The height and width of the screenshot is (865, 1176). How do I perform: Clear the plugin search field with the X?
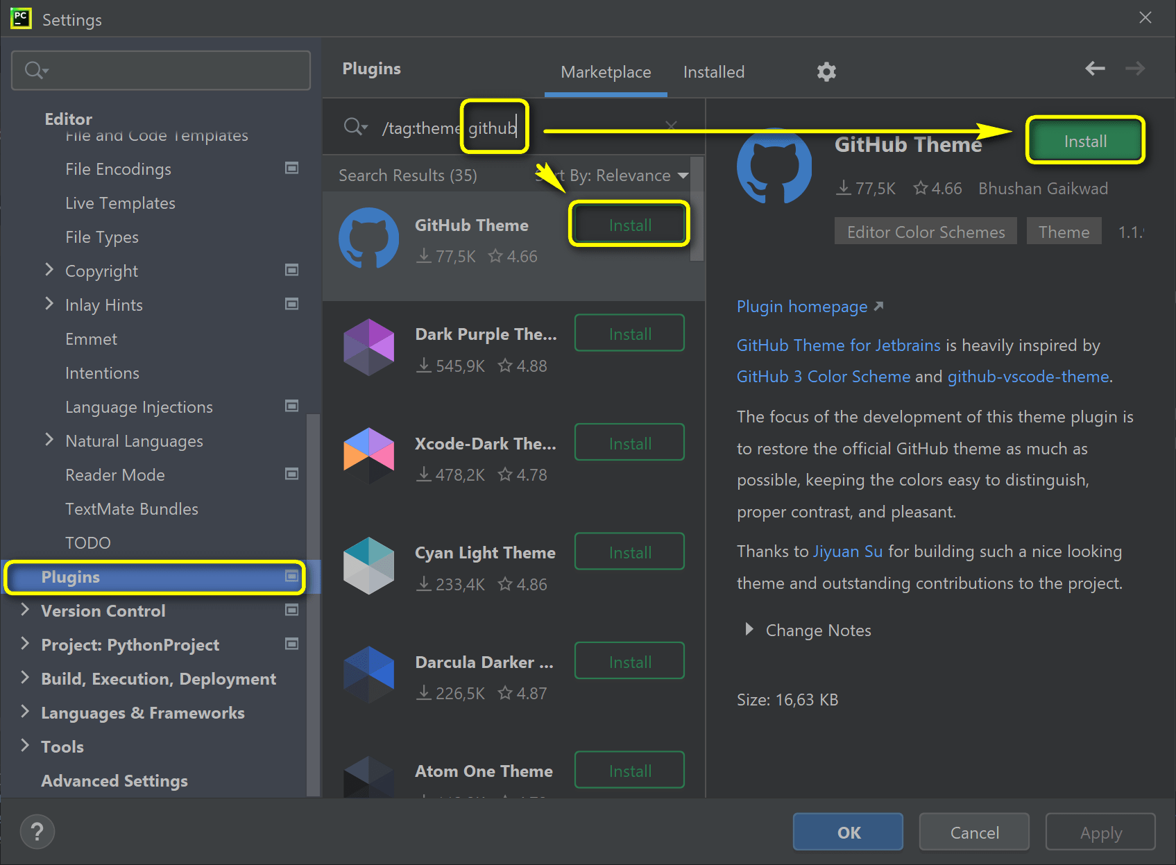tap(671, 126)
